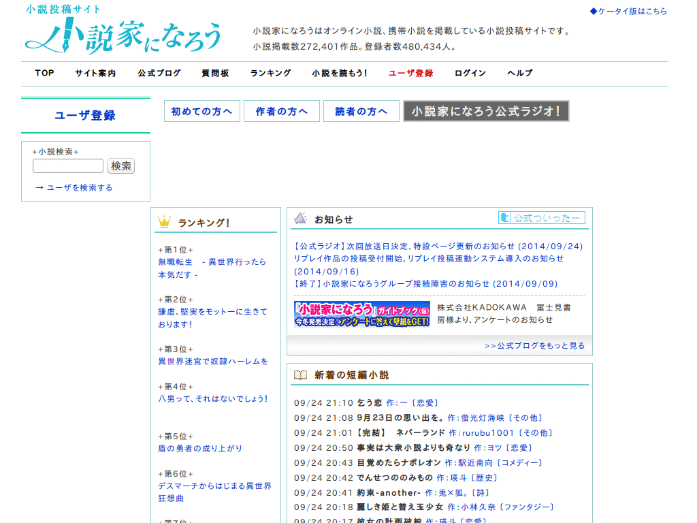Switch to the 初めての方へ tab
This screenshot has height=523, width=697.
[201, 111]
